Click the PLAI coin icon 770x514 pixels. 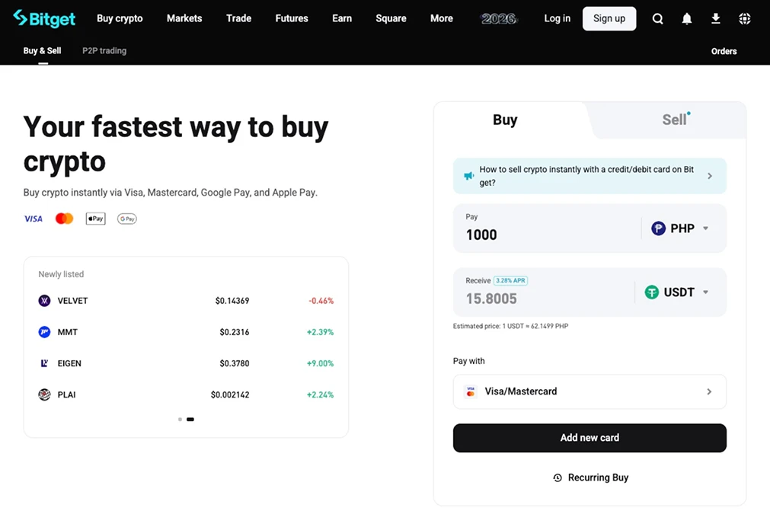[x=44, y=394]
